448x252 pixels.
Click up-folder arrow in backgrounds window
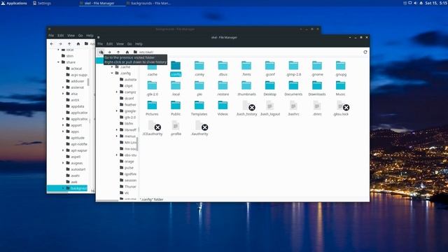click(69, 44)
